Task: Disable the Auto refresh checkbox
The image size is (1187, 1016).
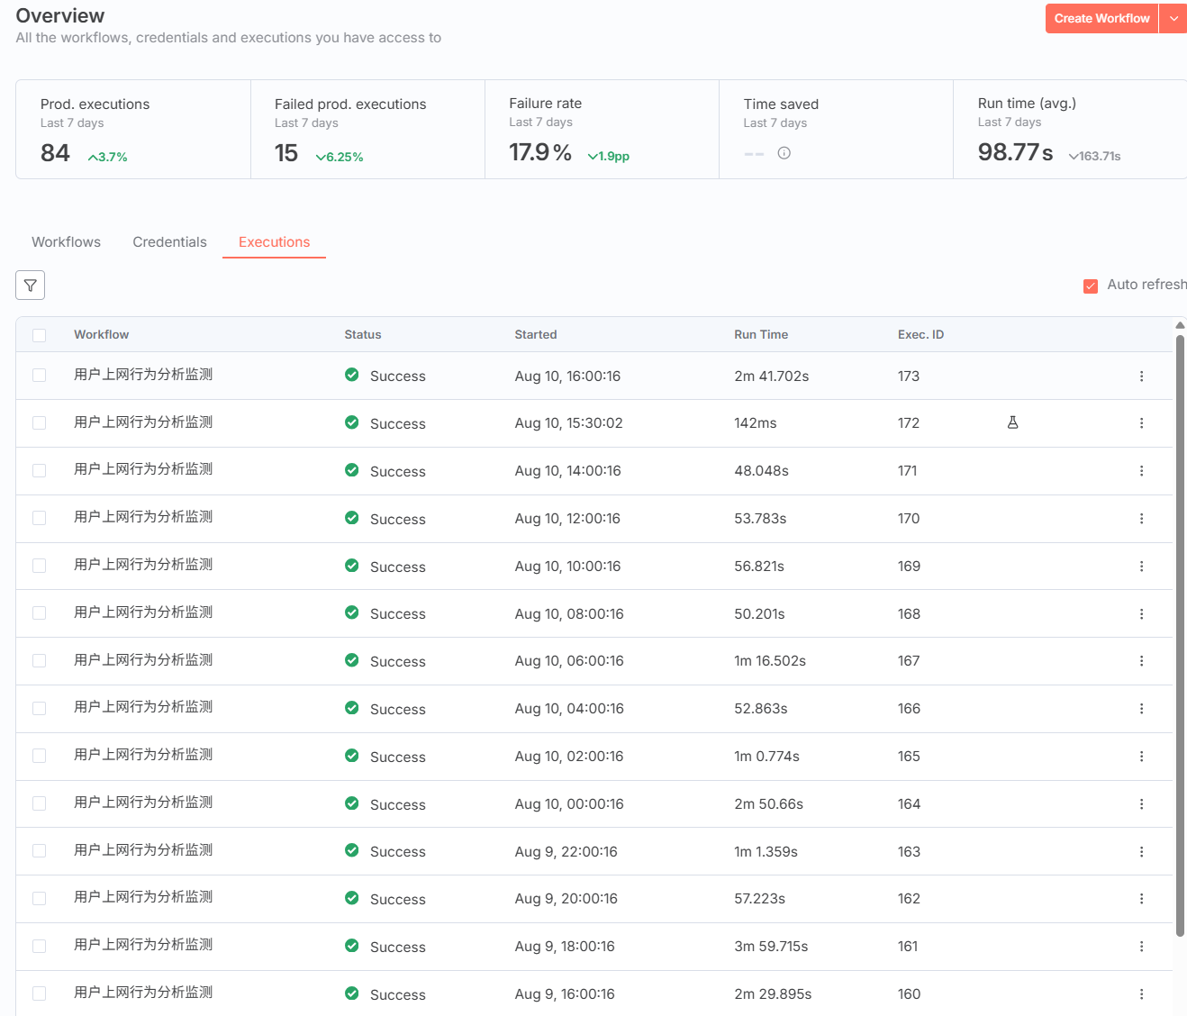Action: coord(1090,286)
